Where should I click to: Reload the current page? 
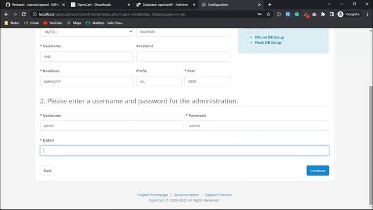24,14
